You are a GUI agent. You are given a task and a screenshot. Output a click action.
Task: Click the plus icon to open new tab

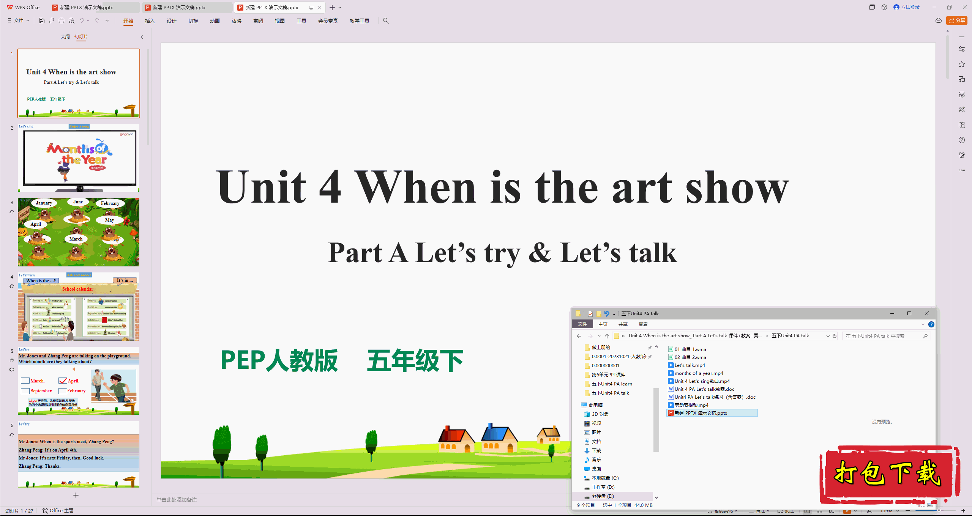[332, 8]
